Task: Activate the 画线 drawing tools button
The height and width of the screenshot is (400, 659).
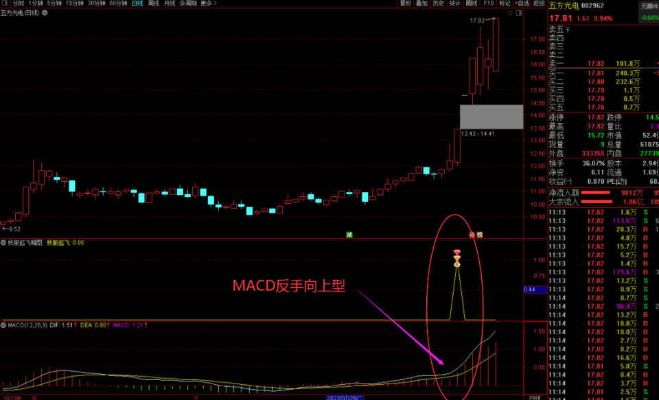Action: (472, 3)
